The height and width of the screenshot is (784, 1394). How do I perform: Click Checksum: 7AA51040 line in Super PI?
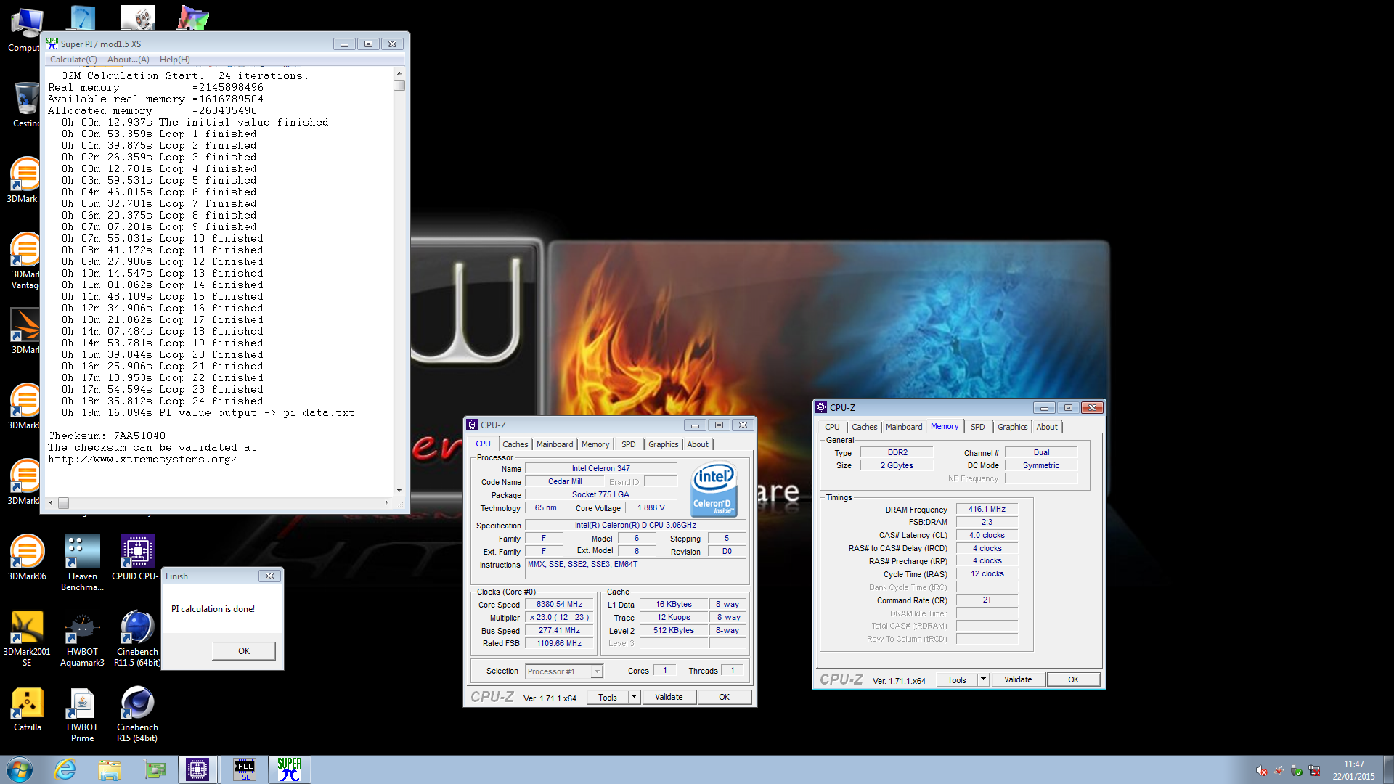[107, 436]
